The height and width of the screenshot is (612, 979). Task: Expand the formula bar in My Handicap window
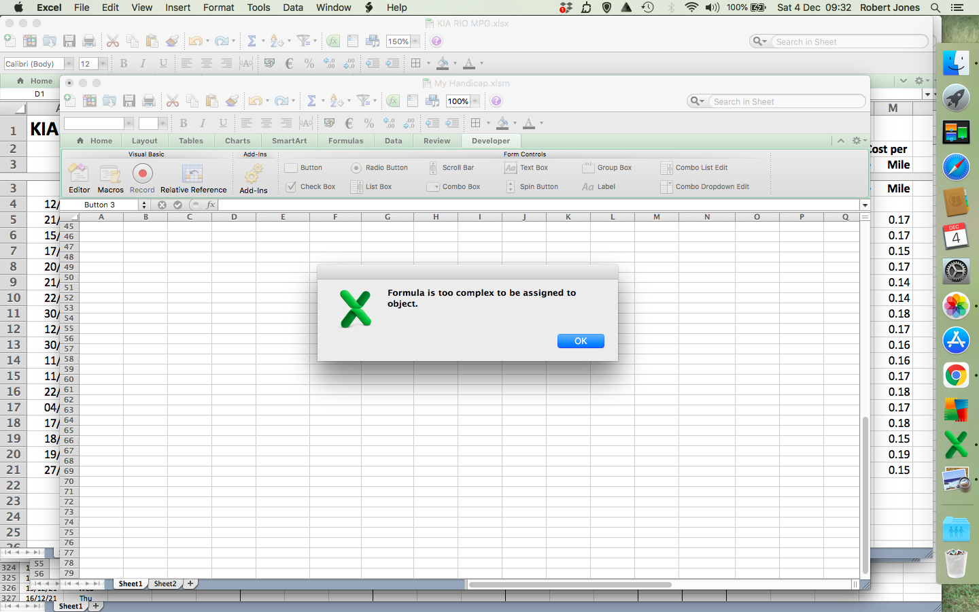865,205
